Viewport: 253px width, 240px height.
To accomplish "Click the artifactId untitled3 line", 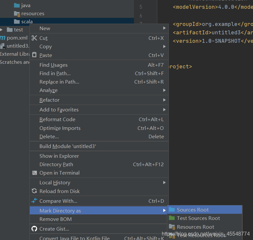I will click(213, 32).
